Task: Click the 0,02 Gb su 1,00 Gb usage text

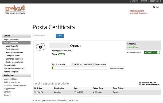Action: pyautogui.click(x=89, y=64)
